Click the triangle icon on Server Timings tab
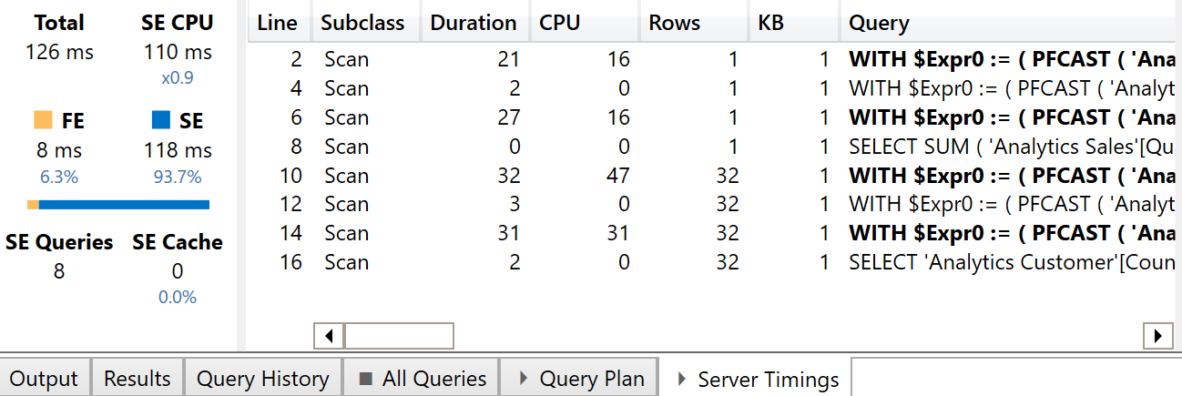Viewport: 1182px width, 396px height. [681, 380]
